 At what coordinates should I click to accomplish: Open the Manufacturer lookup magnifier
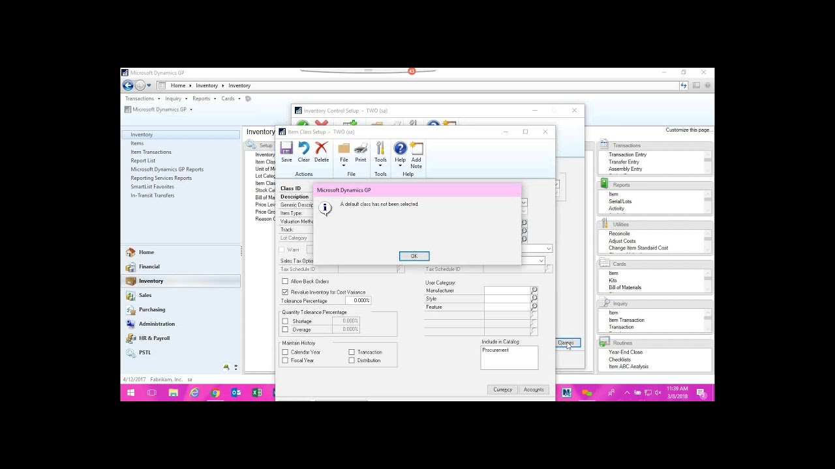click(534, 291)
